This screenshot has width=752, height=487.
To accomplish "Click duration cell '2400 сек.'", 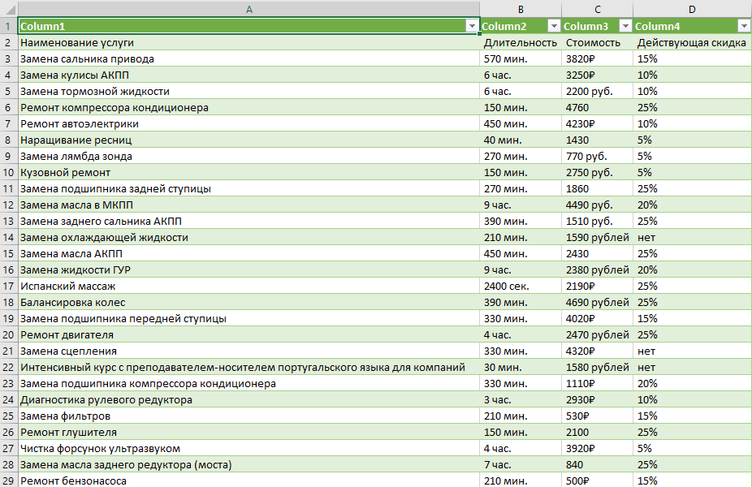I will [x=521, y=287].
